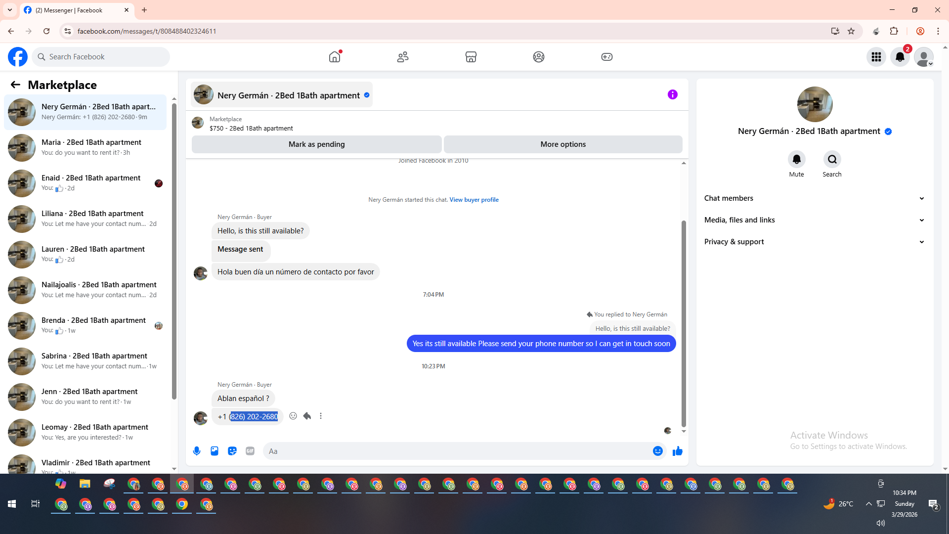This screenshot has height=534, width=949.
Task: Click the More options button
Action: pos(563,144)
